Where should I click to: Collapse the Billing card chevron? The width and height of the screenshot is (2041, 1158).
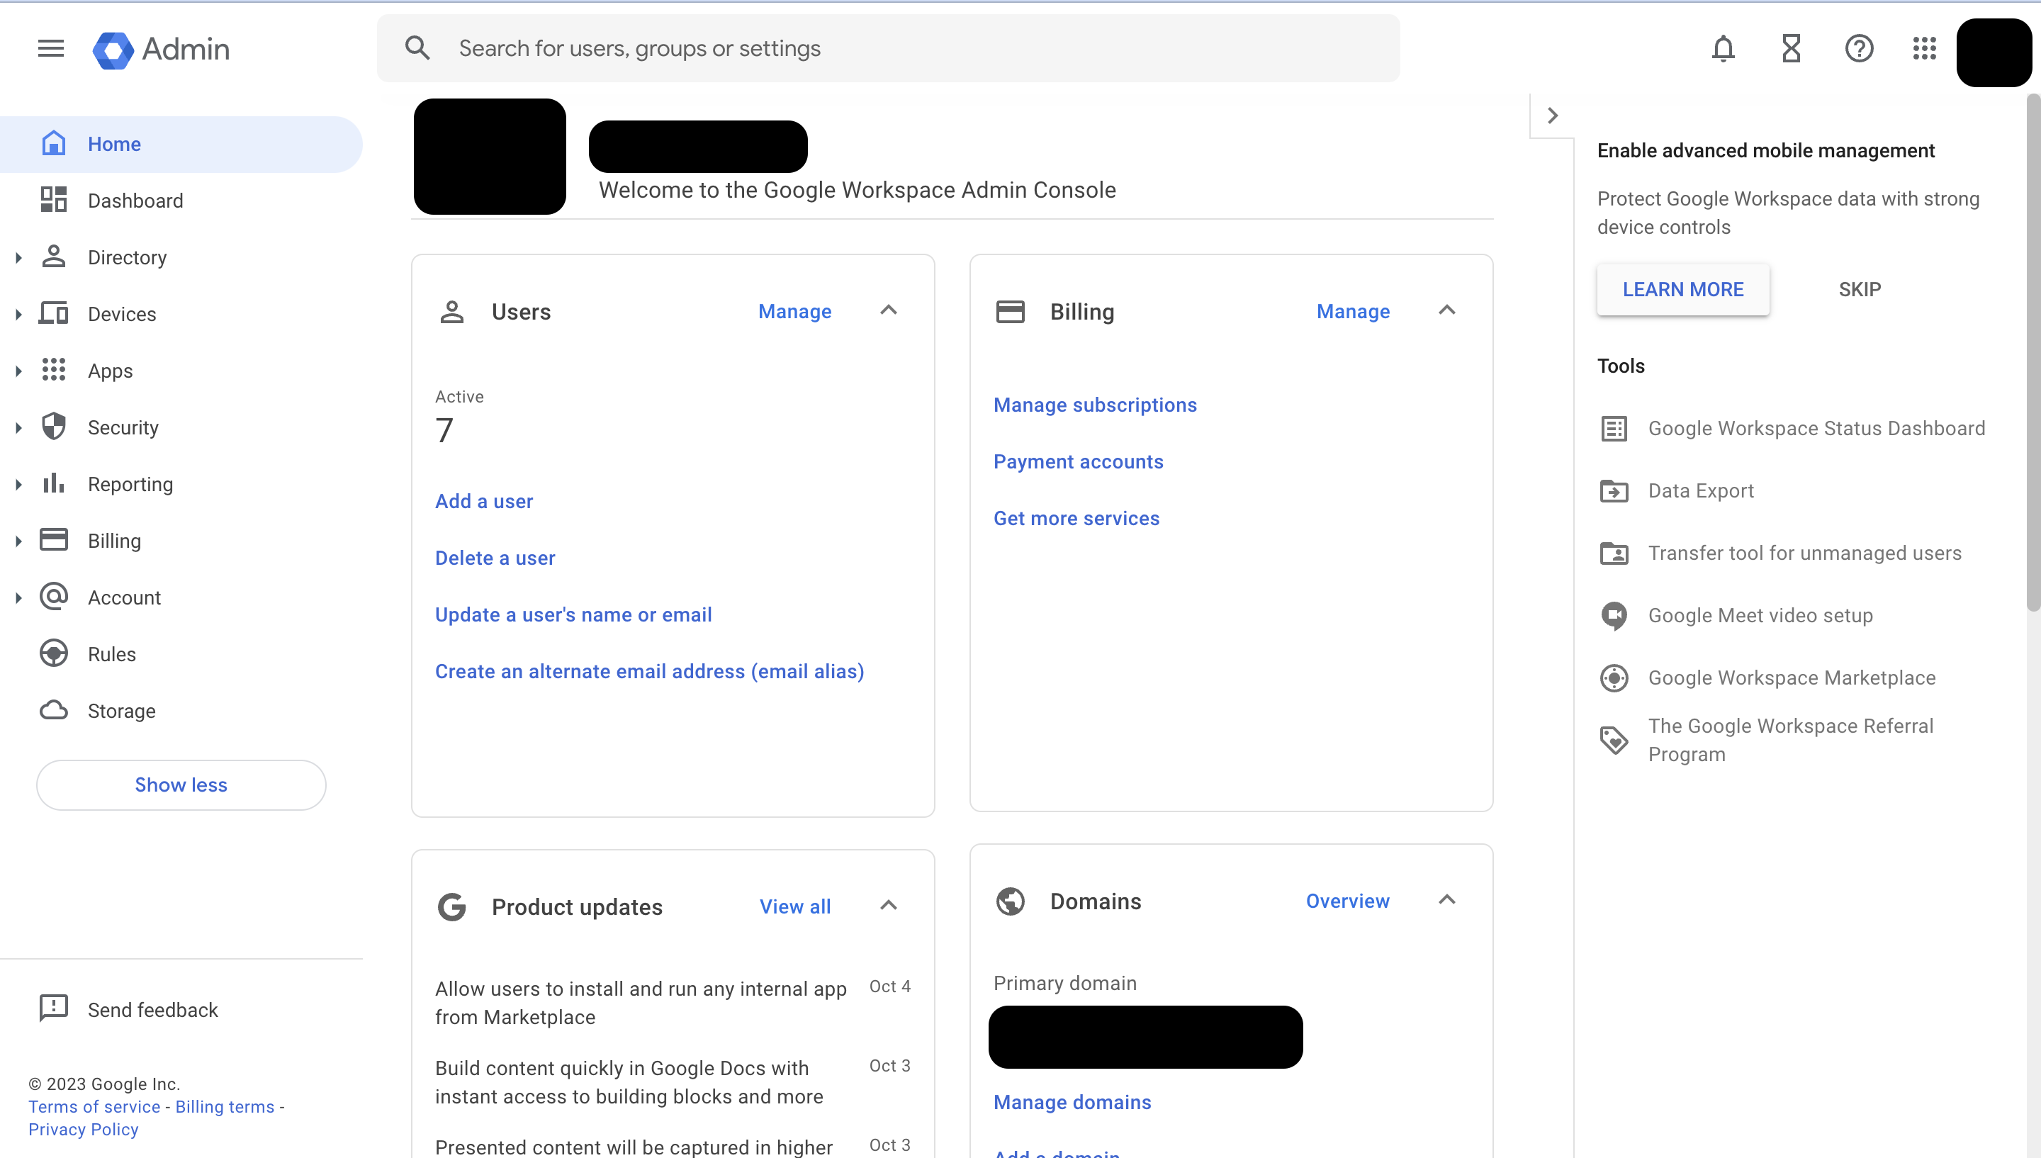[1447, 310]
